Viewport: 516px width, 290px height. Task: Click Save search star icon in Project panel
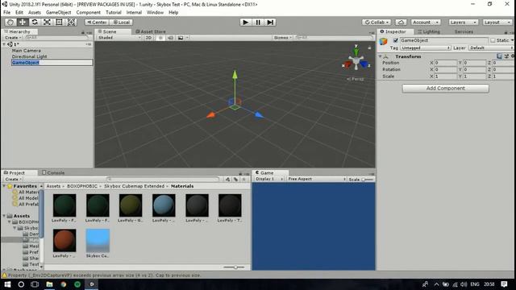coord(243,179)
